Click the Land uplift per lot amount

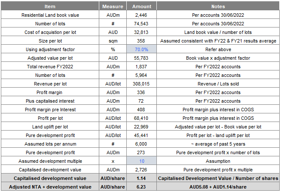coord(141,126)
